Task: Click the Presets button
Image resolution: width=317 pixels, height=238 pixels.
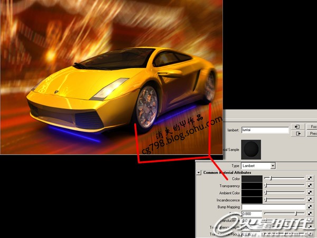Action: click(x=313, y=134)
